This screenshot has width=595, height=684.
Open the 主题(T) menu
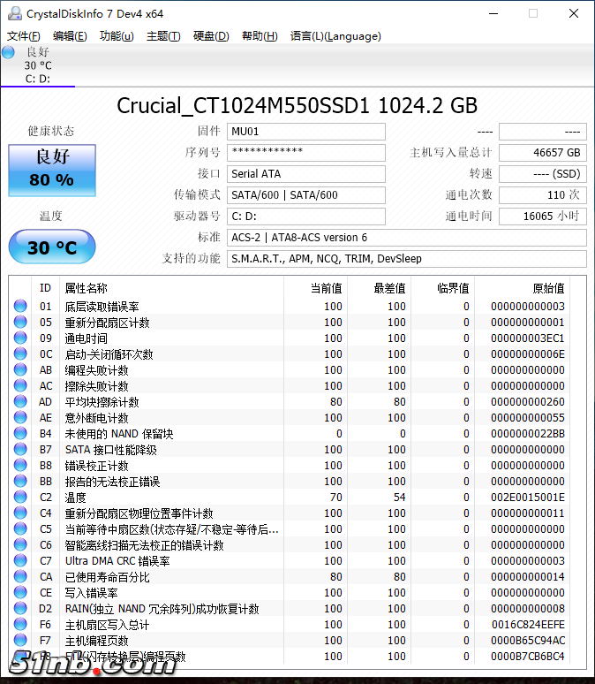point(163,36)
